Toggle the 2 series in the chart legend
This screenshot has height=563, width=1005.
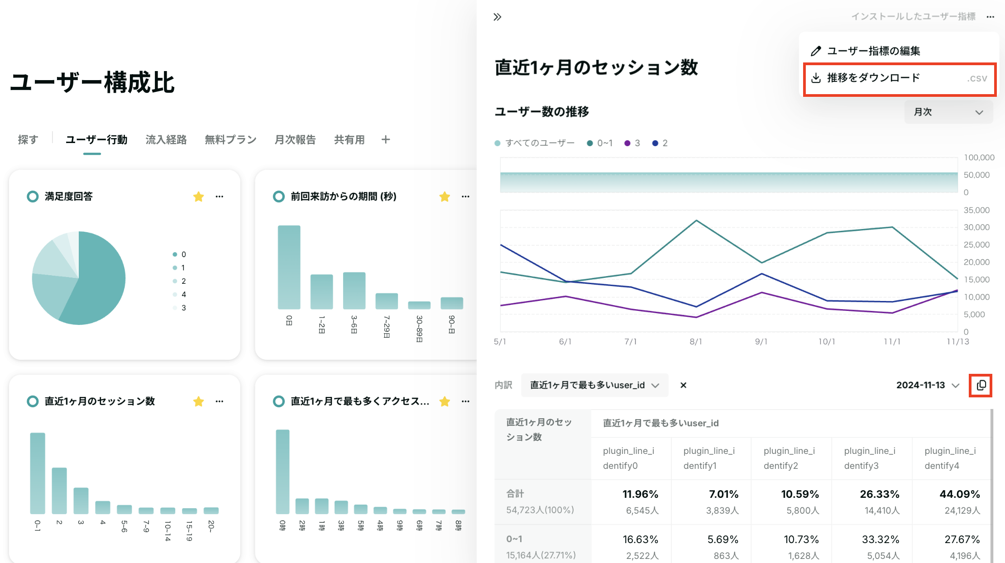pyautogui.click(x=660, y=143)
